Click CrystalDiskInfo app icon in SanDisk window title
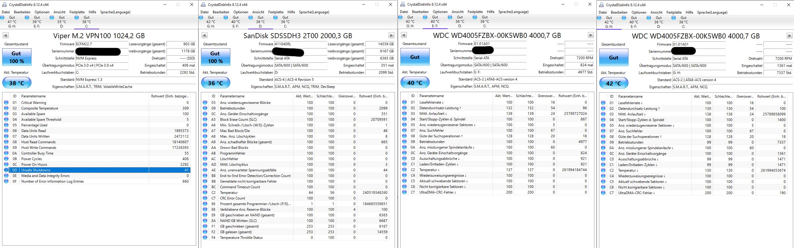794x248 pixels. 203,4
